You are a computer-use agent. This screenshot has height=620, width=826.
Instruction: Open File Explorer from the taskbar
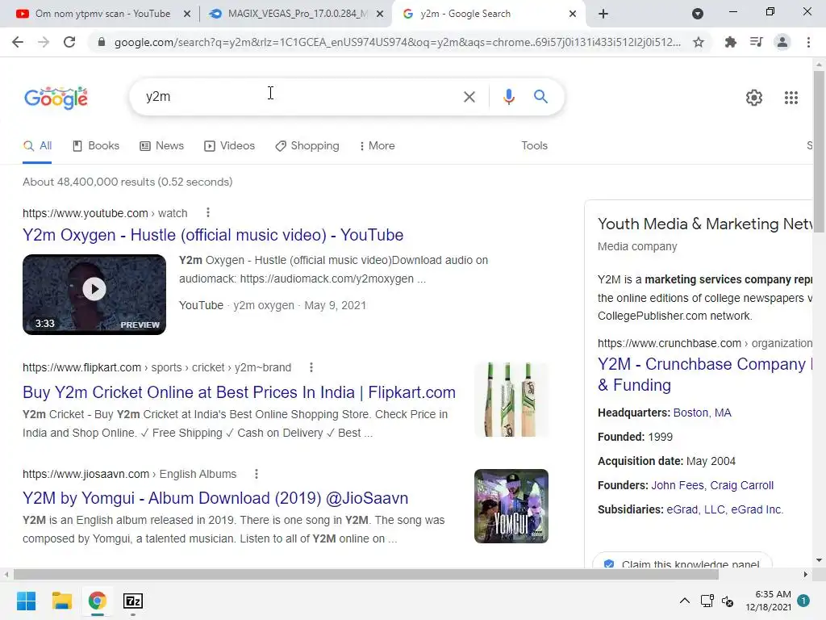[61, 601]
